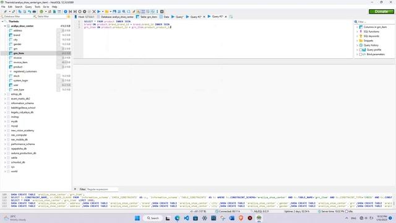This screenshot has height=223, width=396.
Task: Select the new_vision_academy database
Action: pos(22,131)
